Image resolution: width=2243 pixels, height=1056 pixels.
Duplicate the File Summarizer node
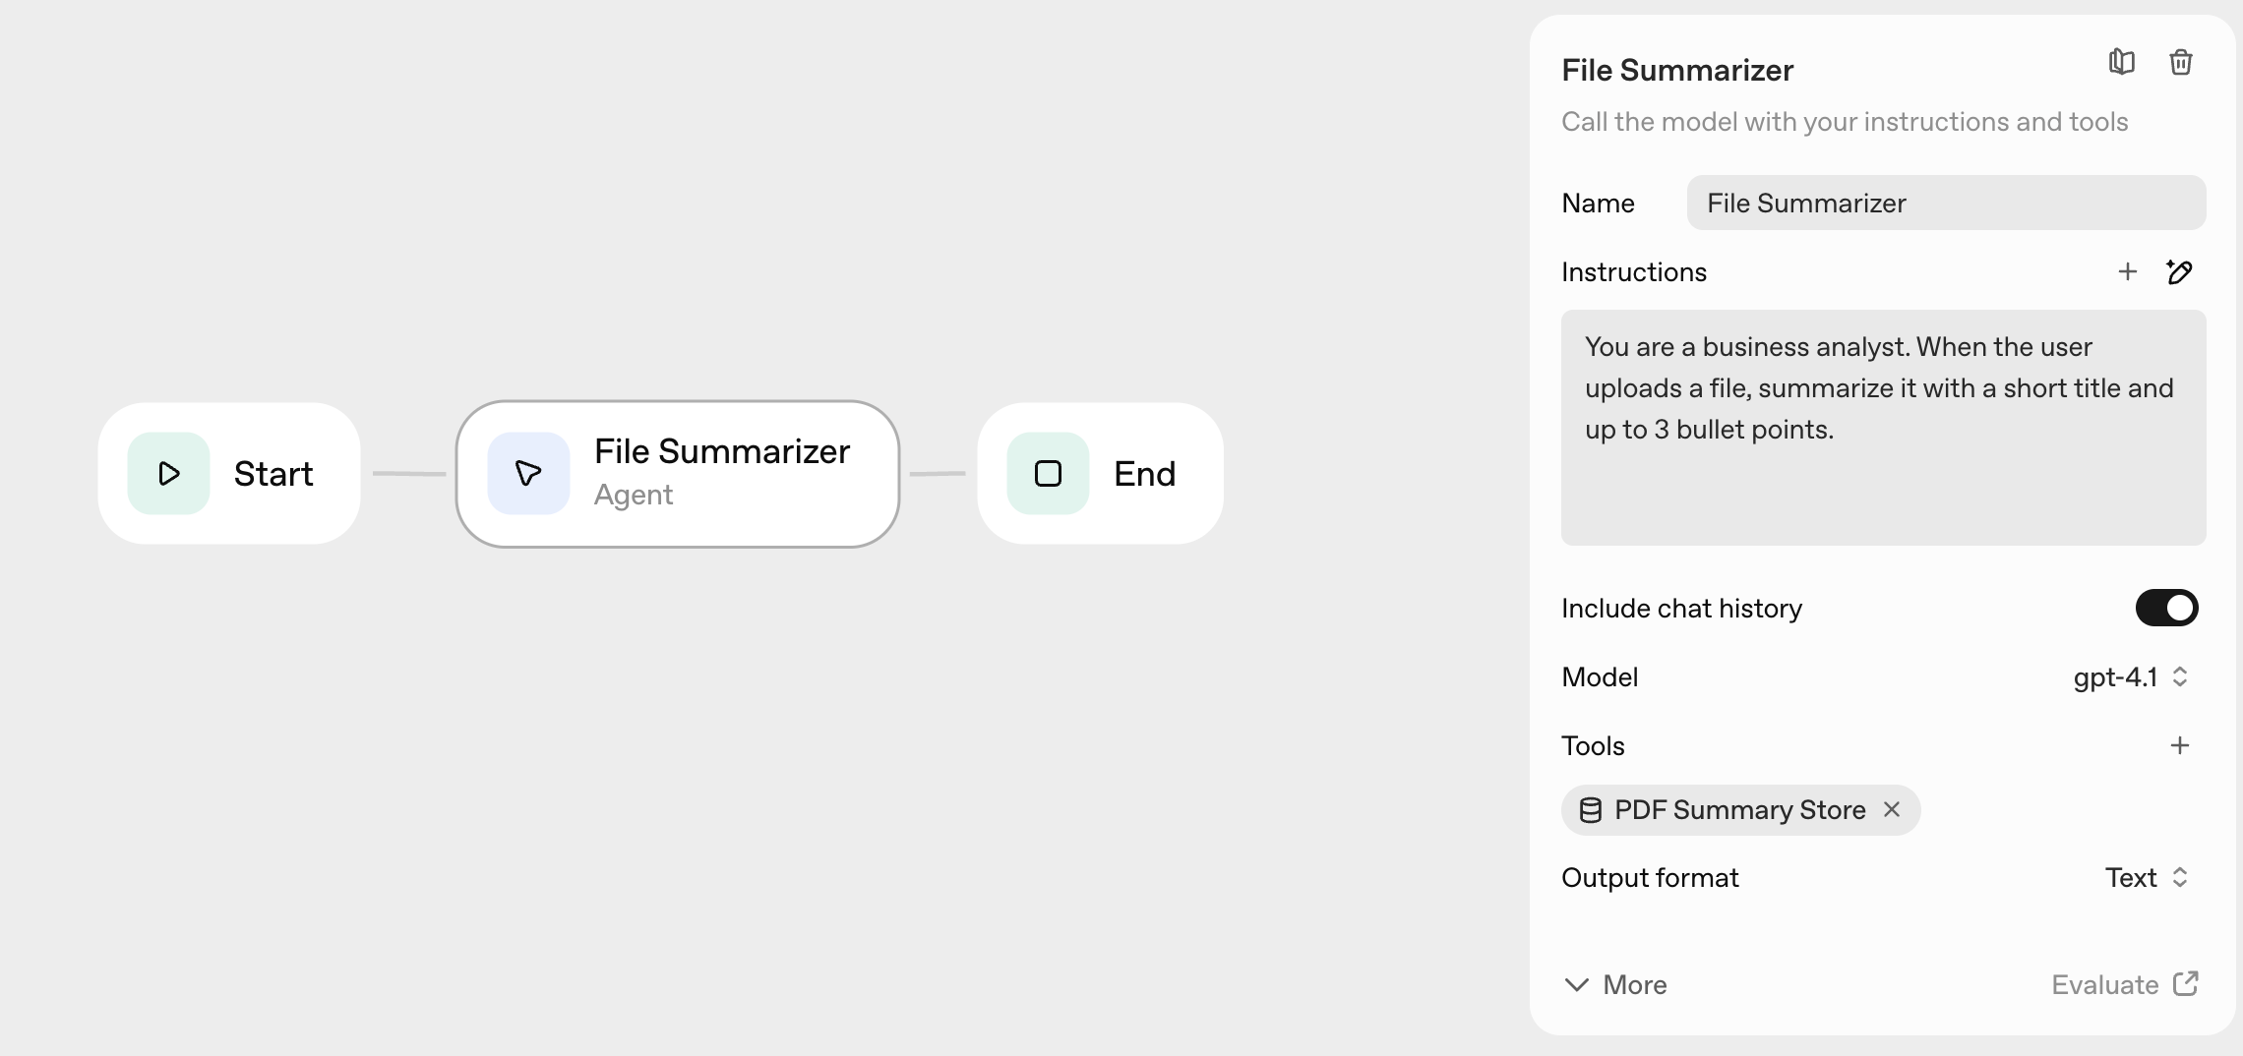[2121, 62]
